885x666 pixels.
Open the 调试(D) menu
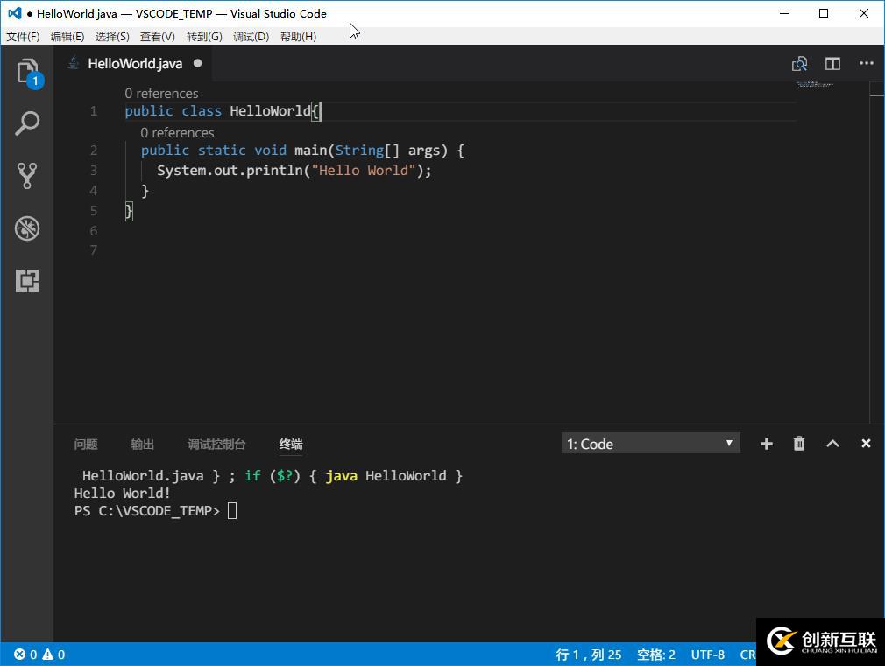coord(251,37)
